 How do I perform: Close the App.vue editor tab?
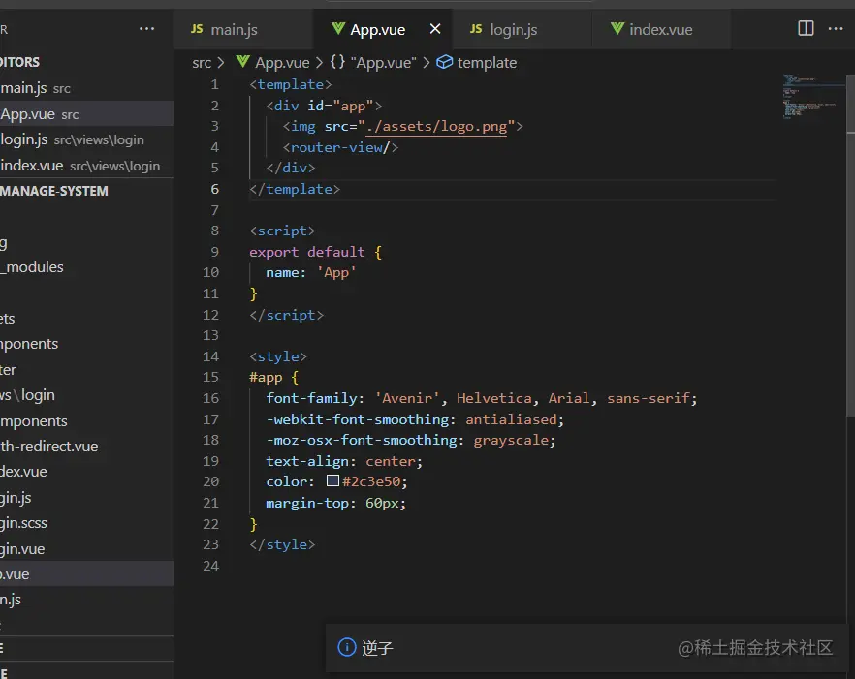[x=435, y=29]
